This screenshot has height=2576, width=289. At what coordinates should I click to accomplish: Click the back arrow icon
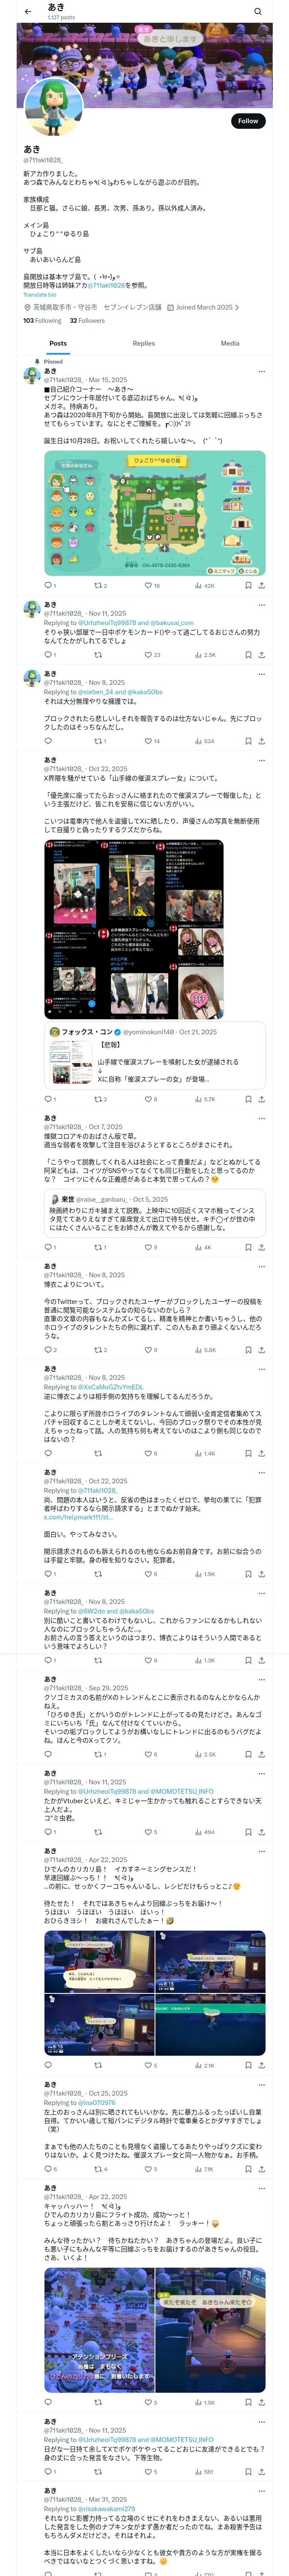28,12
